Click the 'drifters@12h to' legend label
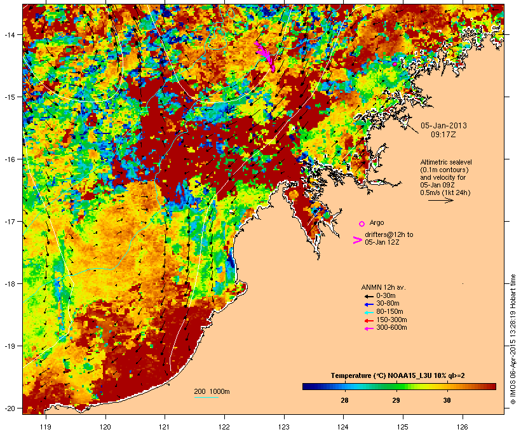The width and height of the screenshot is (521, 432). [389, 234]
